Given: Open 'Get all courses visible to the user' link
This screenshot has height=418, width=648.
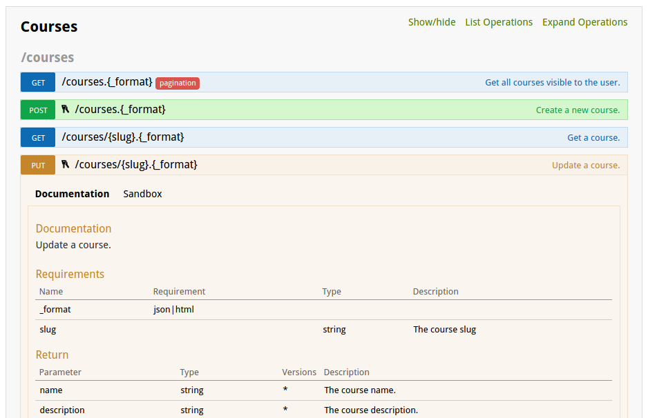Looking at the screenshot, I should (553, 82).
